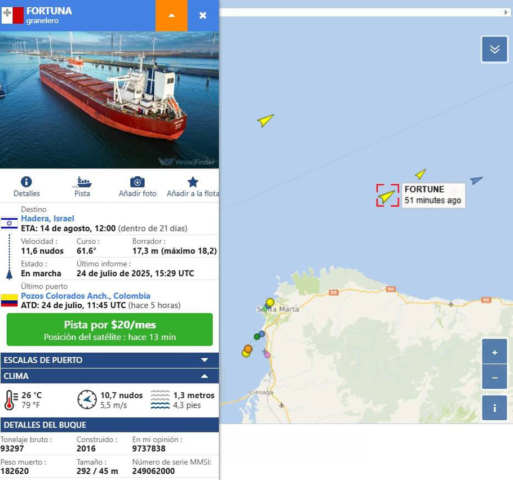The image size is (513, 480).
Task: Expand map options double-chevron button
Action: click(494, 50)
